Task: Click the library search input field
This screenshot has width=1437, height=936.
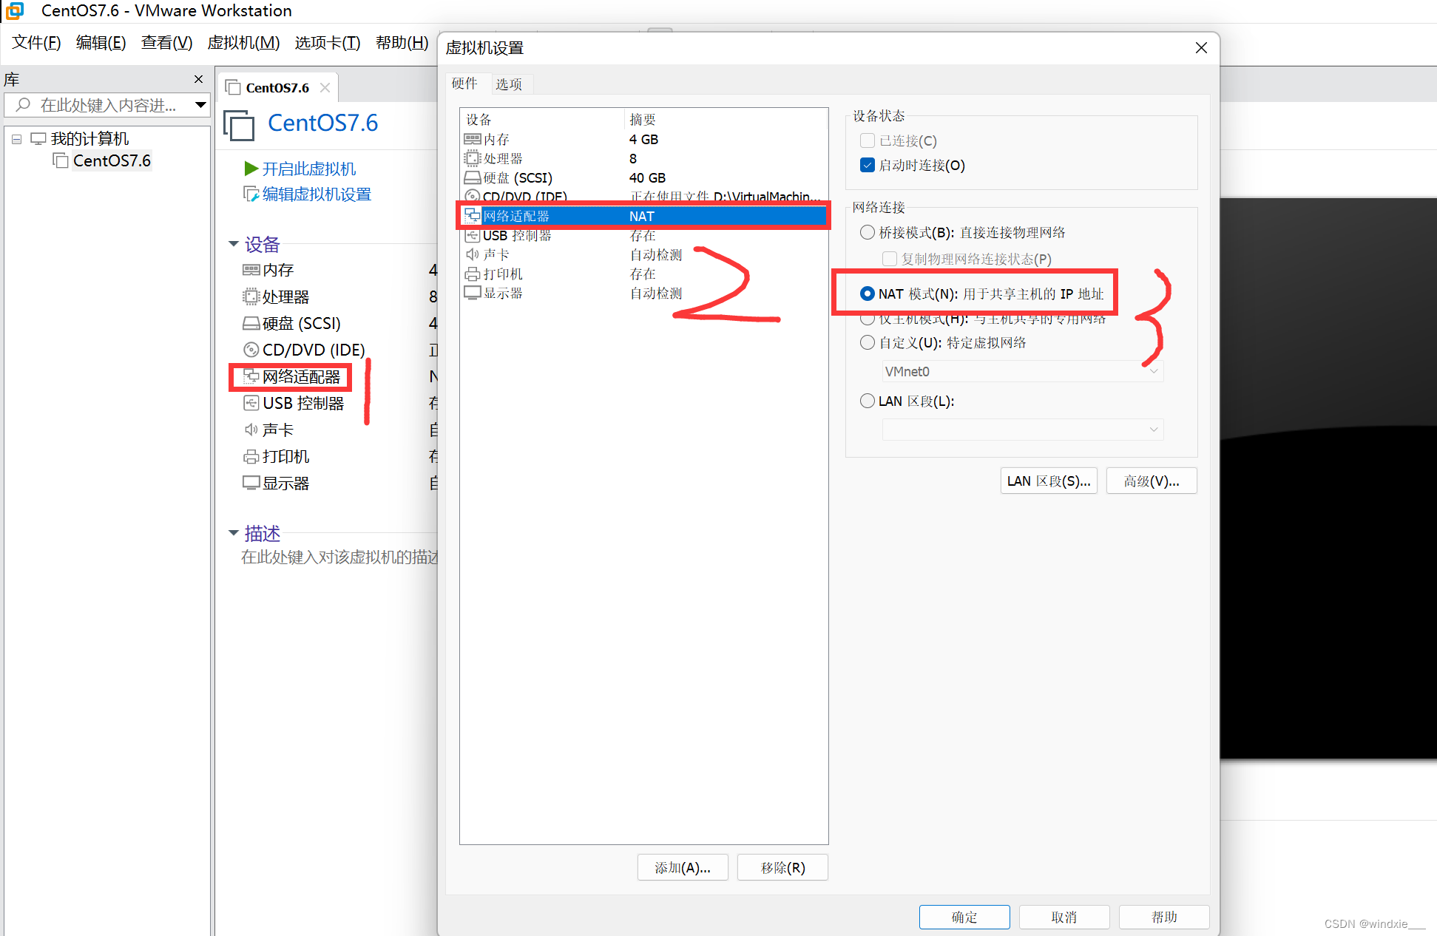Action: 107,105
